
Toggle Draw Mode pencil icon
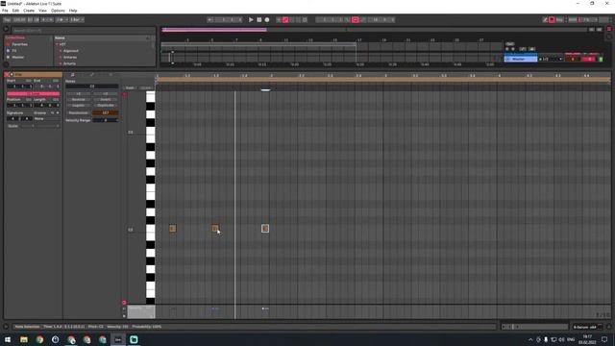coord(545,19)
